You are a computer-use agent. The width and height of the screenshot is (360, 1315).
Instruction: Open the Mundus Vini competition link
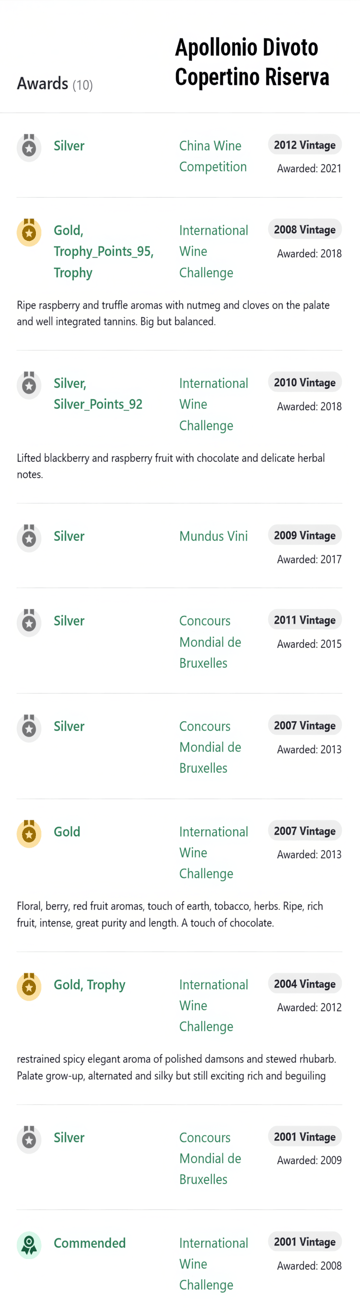click(x=213, y=536)
